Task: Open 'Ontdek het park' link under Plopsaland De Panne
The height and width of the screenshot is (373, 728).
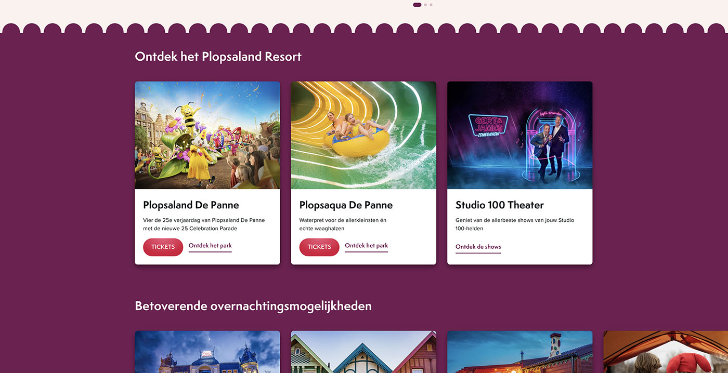Action: click(210, 246)
